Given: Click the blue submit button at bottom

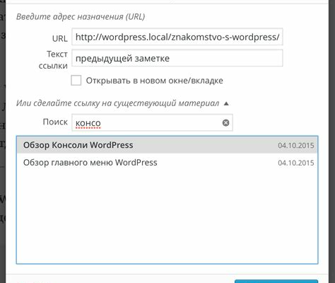Looking at the screenshot, I should pos(276,282).
